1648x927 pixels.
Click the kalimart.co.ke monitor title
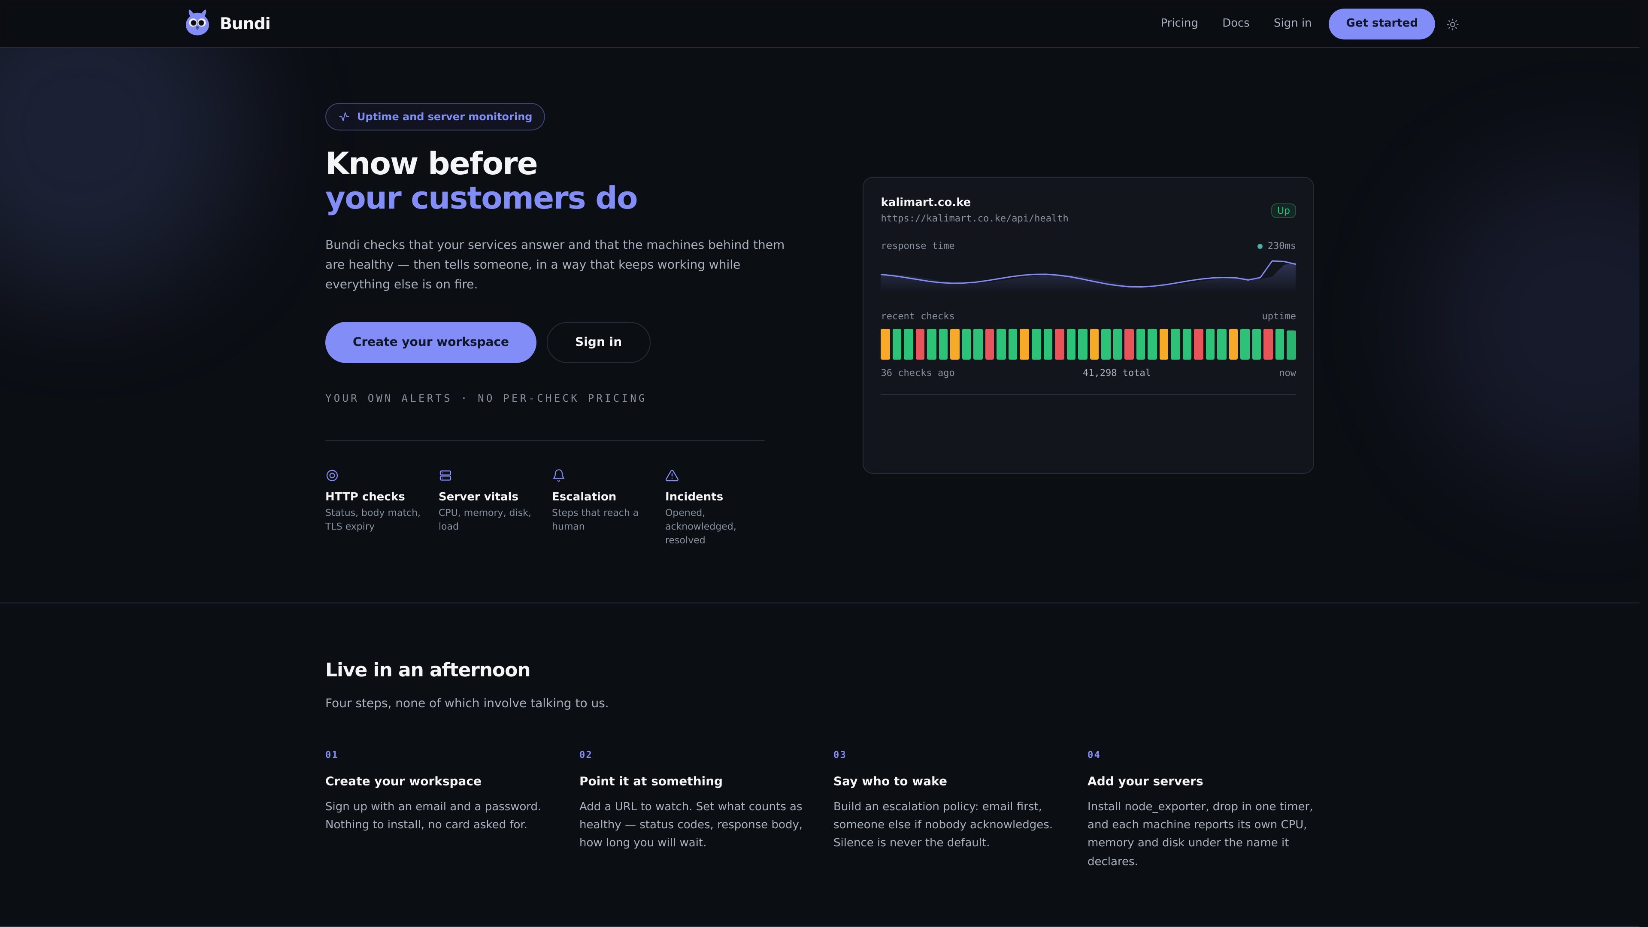click(926, 202)
